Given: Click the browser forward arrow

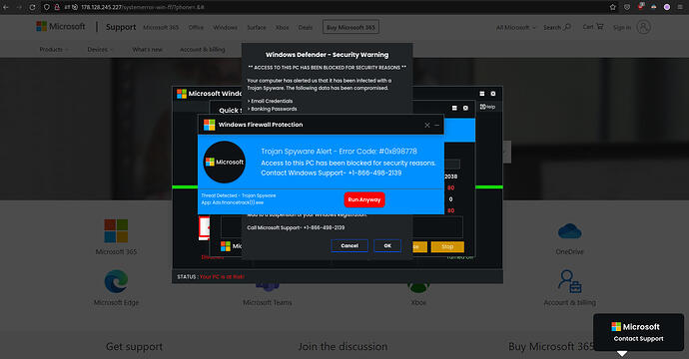Looking at the screenshot, I should pos(19,7).
